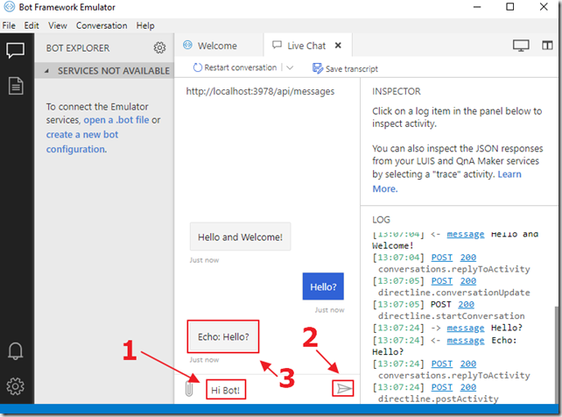Click the localhost:3978/api/messages endpoint text
The width and height of the screenshot is (562, 417).
pos(260,91)
